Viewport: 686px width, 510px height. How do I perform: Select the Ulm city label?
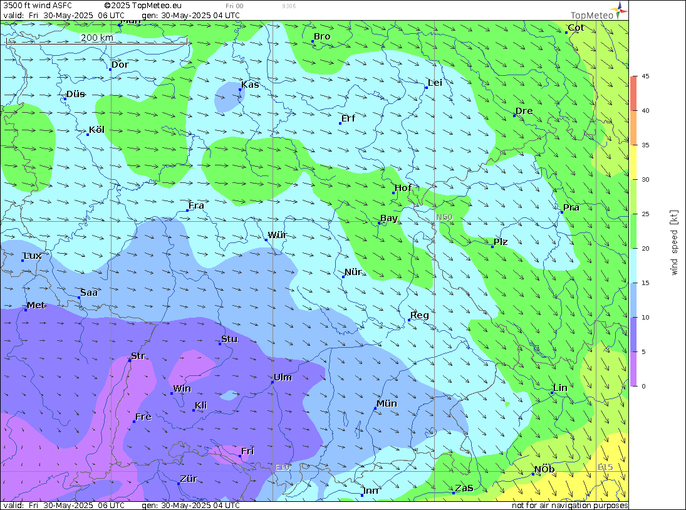click(283, 377)
